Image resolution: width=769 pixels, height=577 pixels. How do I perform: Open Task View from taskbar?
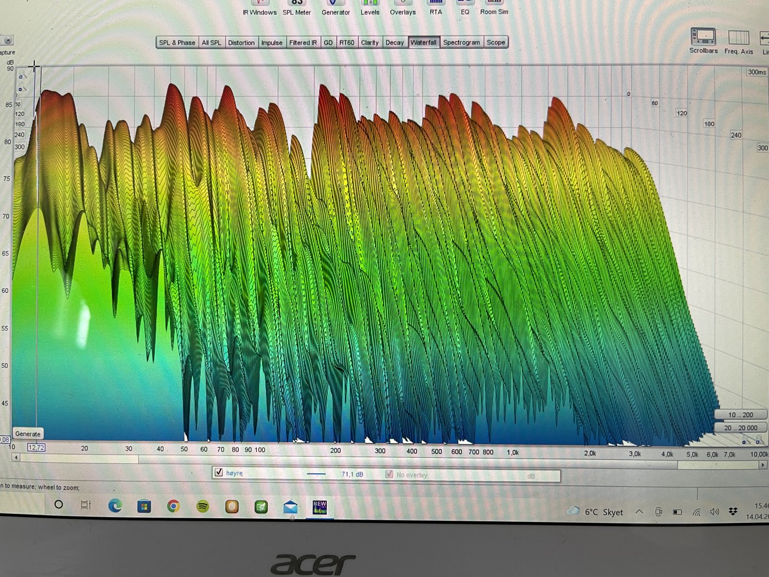[x=85, y=505]
